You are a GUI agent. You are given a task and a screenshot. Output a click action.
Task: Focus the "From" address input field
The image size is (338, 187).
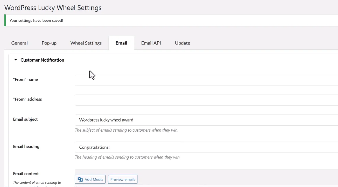pos(206,100)
